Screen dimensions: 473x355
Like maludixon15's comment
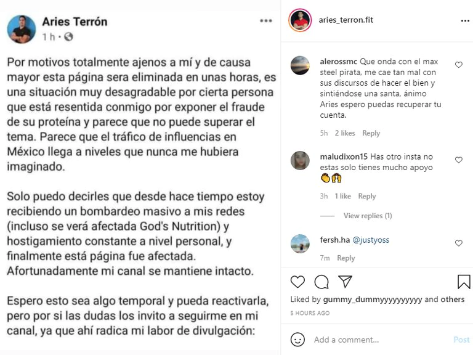pyautogui.click(x=458, y=160)
